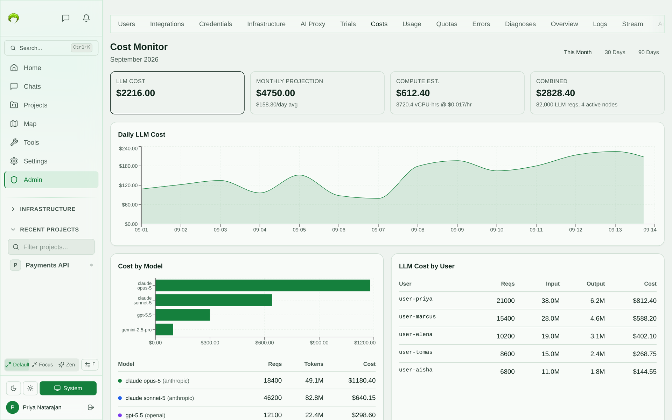Open the notifications bell
This screenshot has height=420, width=672.
[86, 18]
